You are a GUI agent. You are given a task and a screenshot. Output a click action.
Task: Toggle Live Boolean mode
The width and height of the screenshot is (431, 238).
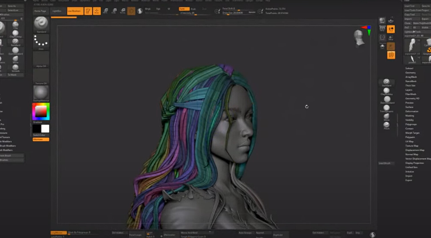pyautogui.click(x=75, y=11)
